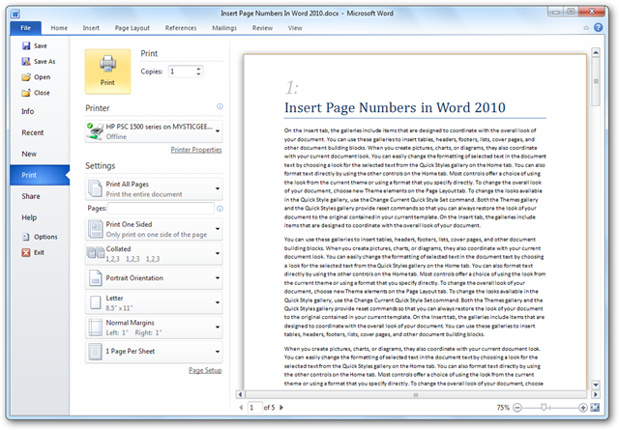This screenshot has height=430, width=619.
Task: Open the Print All Pages dropdown
Action: pos(154,189)
